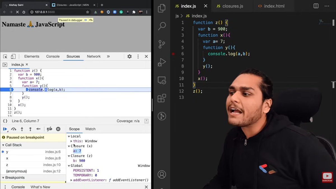The height and width of the screenshot is (189, 336).
Task: Close the index.js tab in DevTools Sources
Action: pyautogui.click(x=27, y=65)
